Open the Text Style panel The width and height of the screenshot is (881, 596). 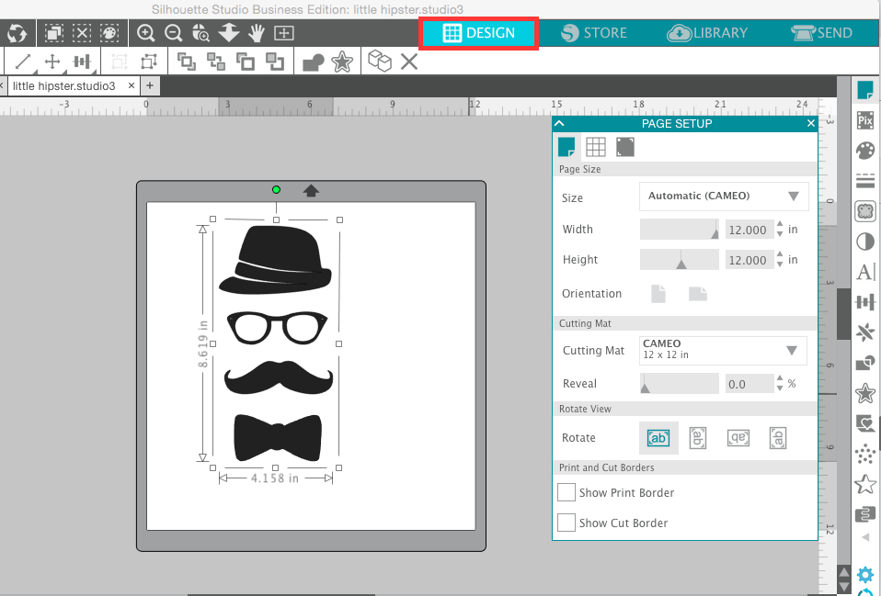(865, 271)
